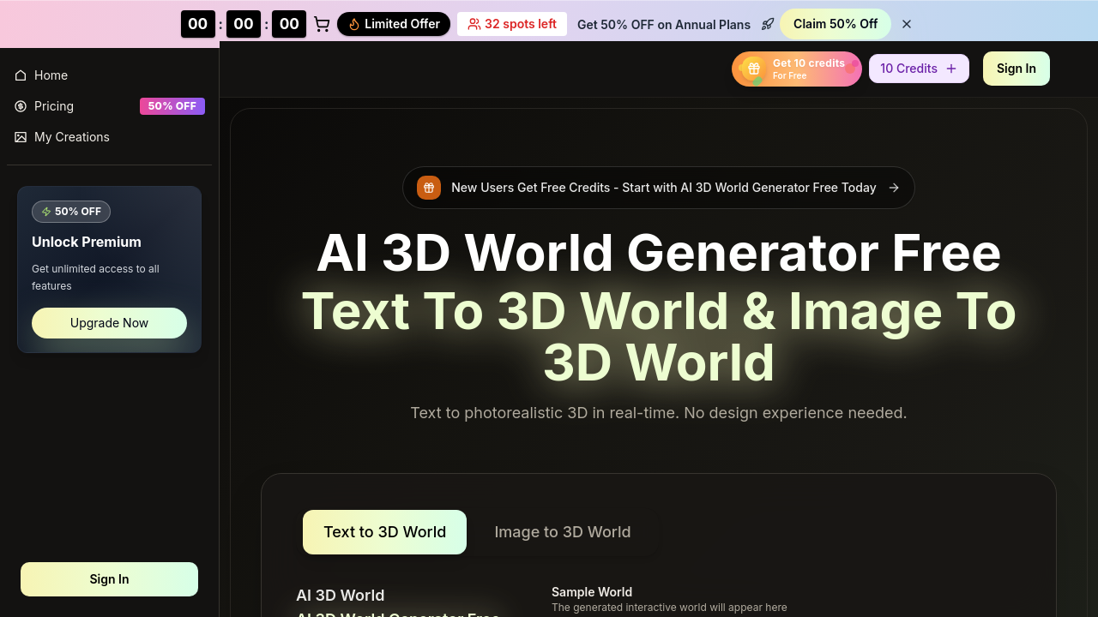Click the Limited Offer badge
1098x617 pixels.
pos(394,24)
